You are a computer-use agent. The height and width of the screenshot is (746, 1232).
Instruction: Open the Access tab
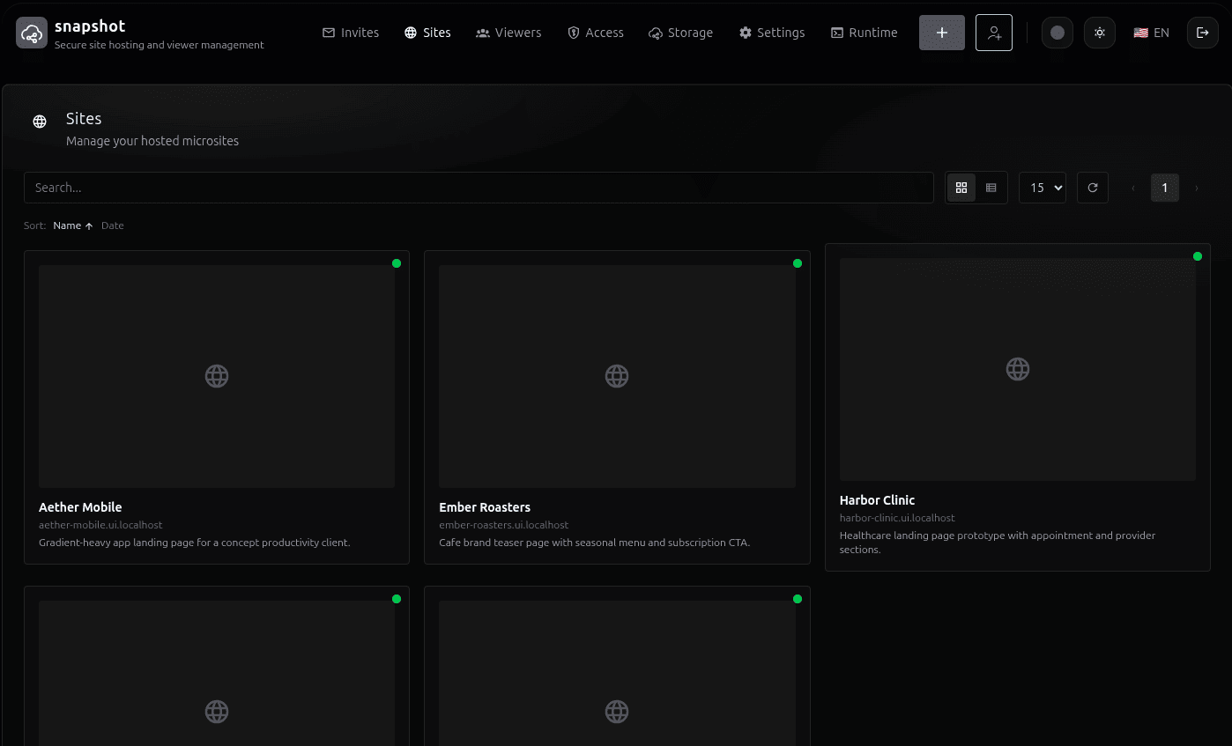point(596,33)
